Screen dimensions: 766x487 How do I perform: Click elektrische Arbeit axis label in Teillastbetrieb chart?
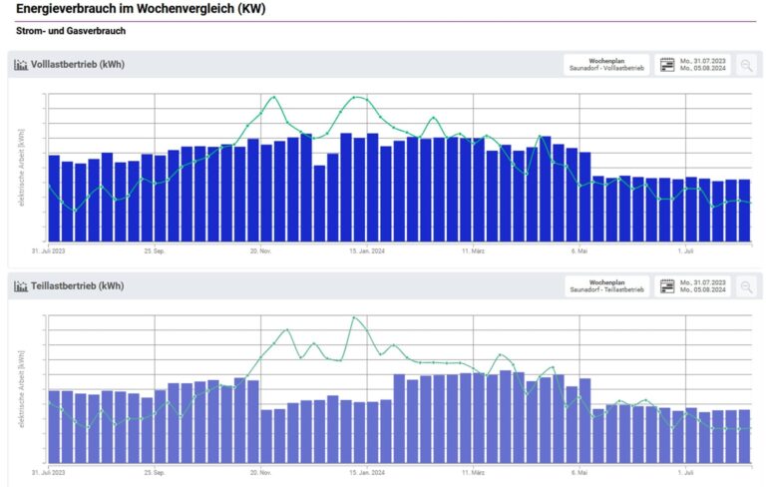(22, 389)
